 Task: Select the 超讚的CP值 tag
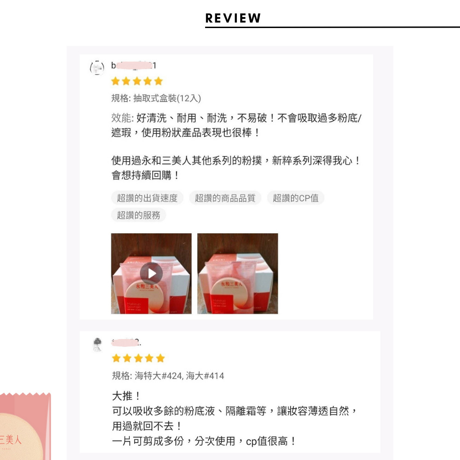[x=295, y=198]
